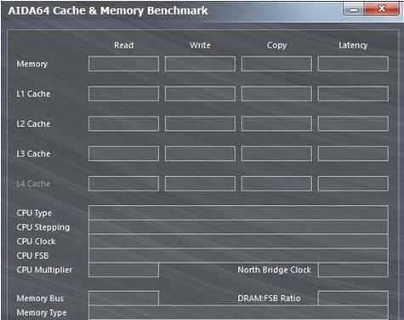Click the L4 Cache Write field
This screenshot has height=320, width=404.
pos(200,184)
